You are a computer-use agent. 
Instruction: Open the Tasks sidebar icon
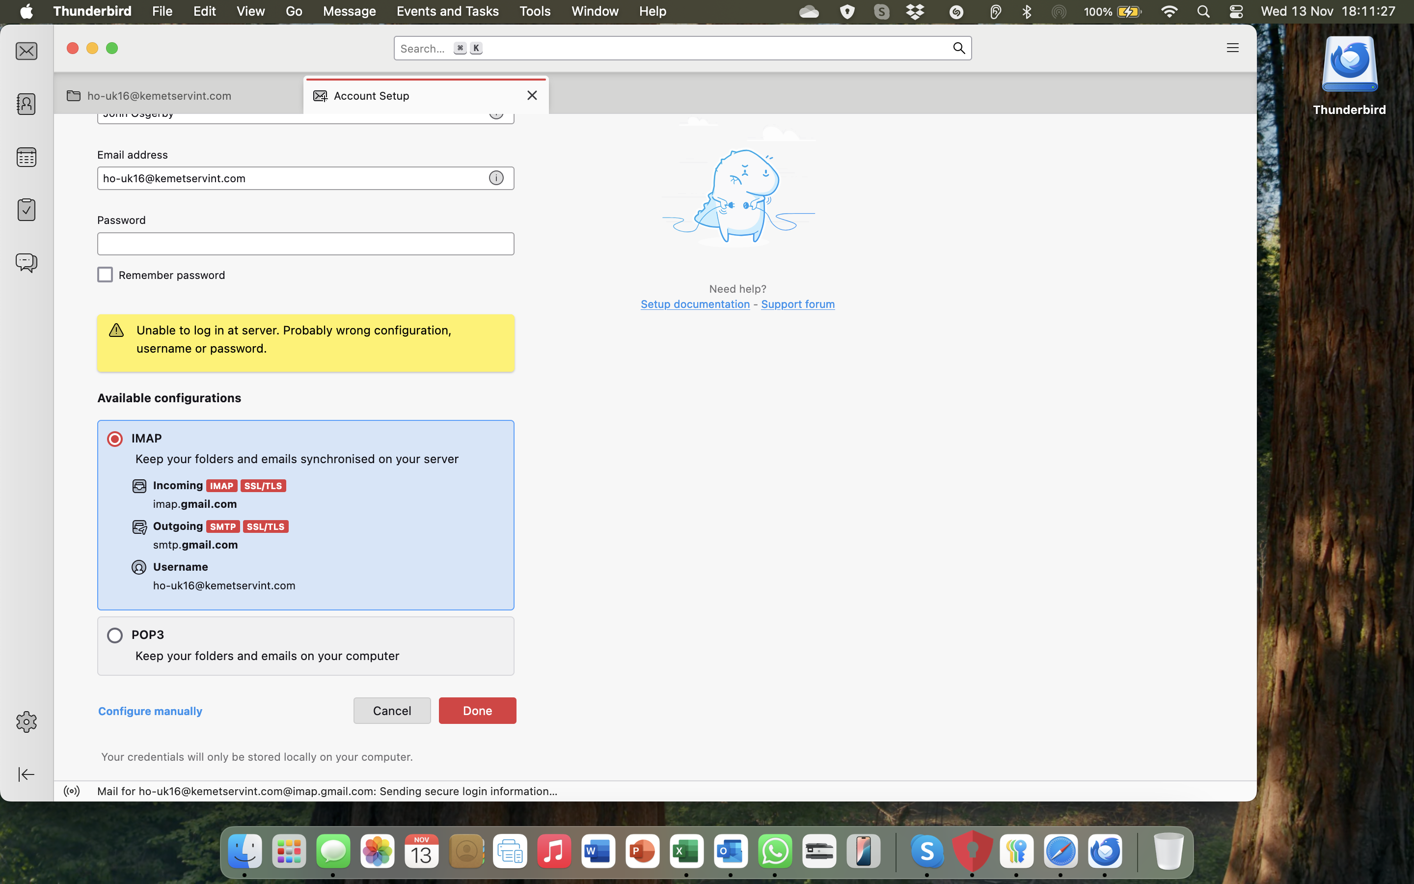click(27, 209)
